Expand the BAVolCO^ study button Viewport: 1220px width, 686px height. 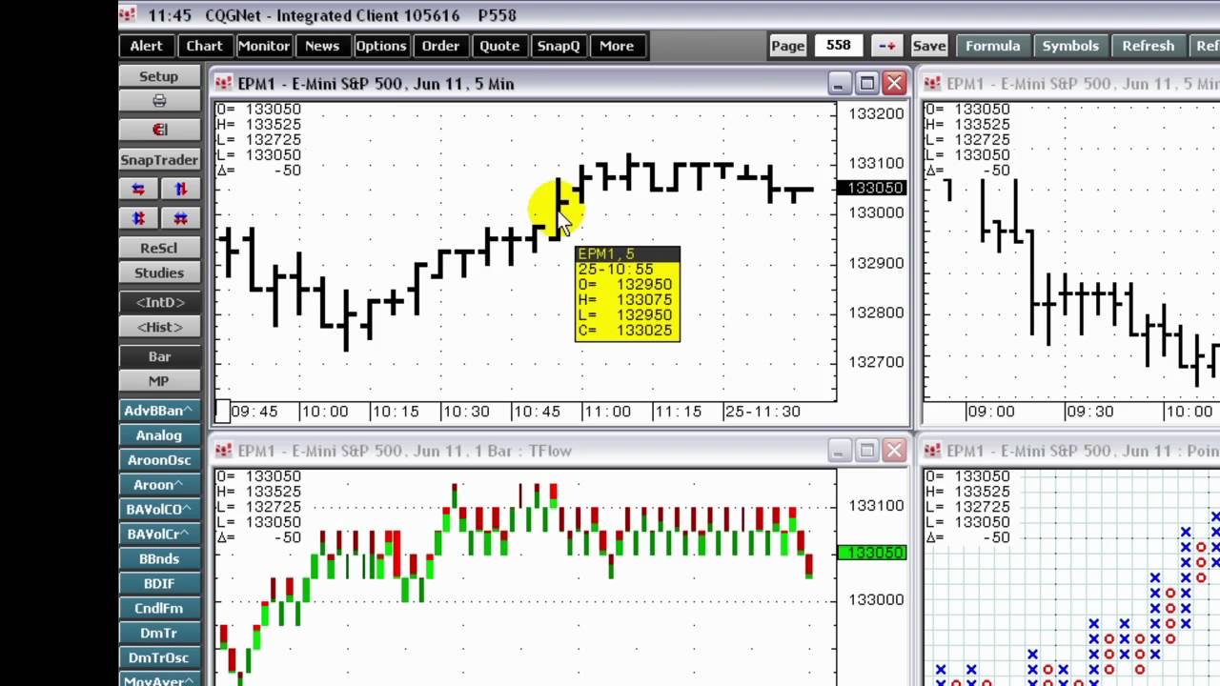(159, 510)
